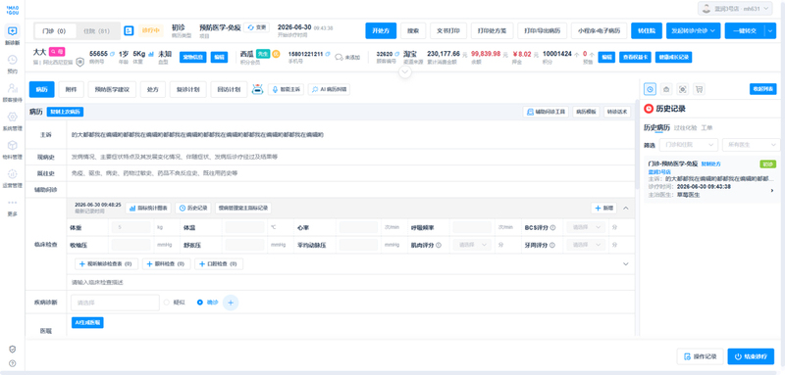Viewport: 785px width, 375px height.
Task: Click the 转住院 button
Action: click(x=647, y=30)
